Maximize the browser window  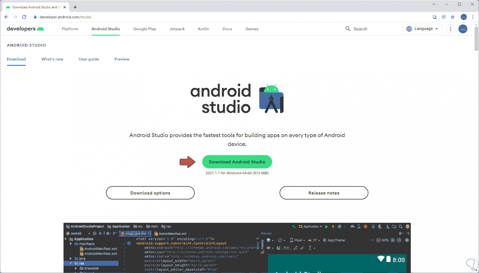(x=460, y=4)
